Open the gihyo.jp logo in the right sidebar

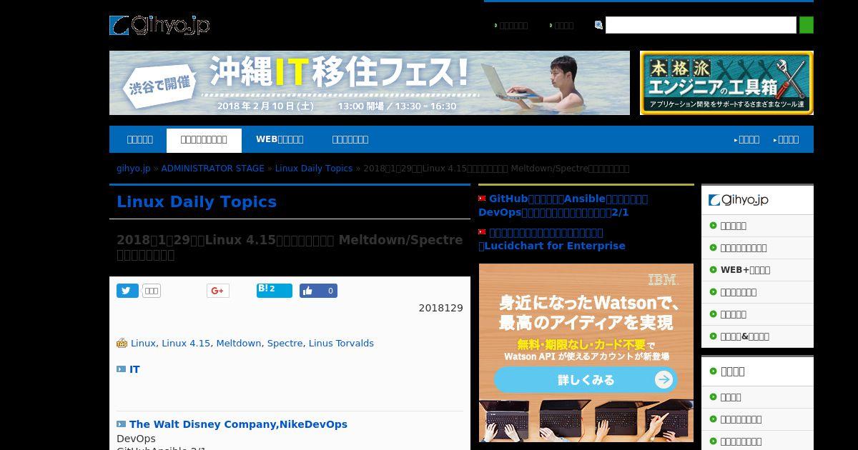739,200
